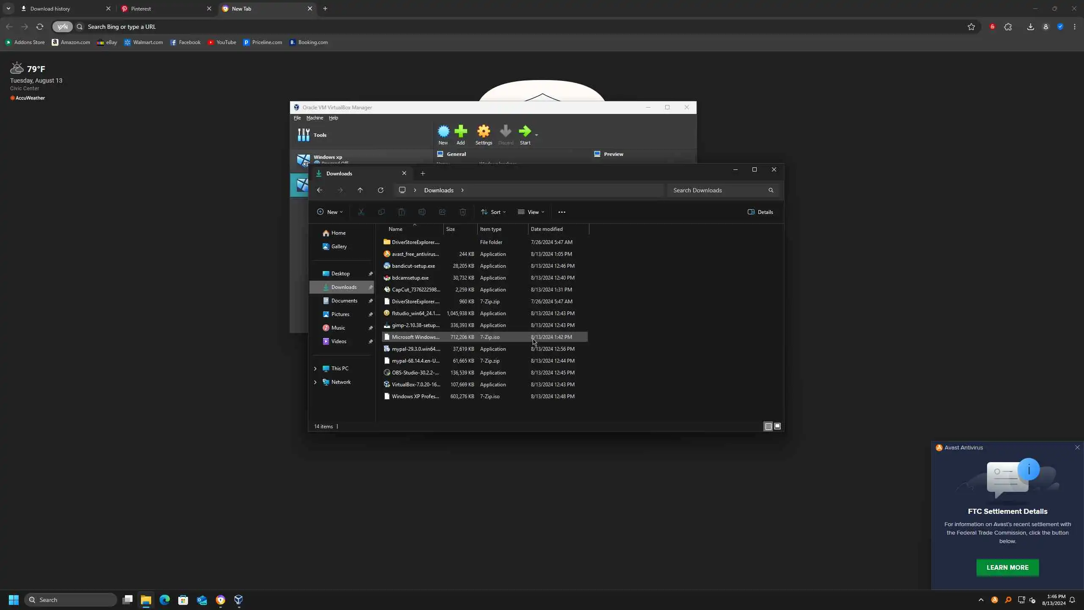Open the VirtualBox taskbar icon
The width and height of the screenshot is (1084, 610).
[x=239, y=599]
